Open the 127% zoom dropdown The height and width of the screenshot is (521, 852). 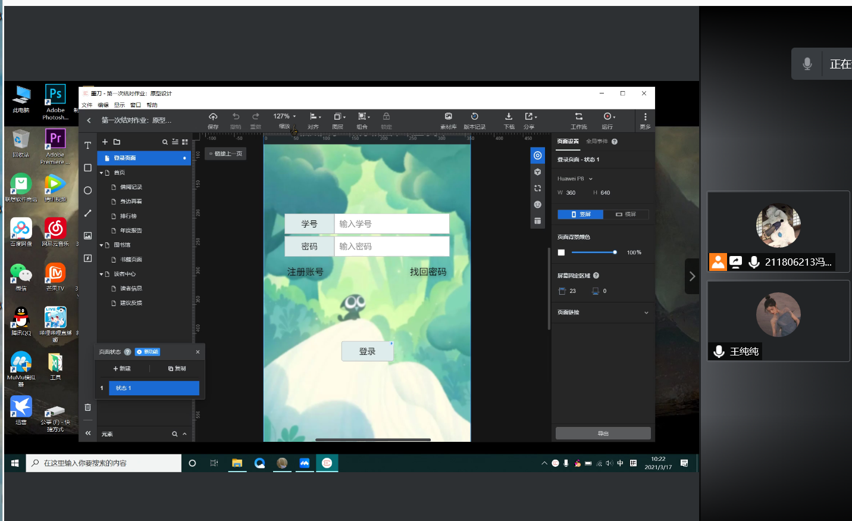[284, 116]
